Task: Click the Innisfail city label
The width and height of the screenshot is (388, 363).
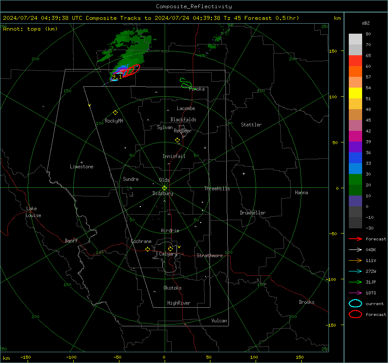Action: tap(174, 156)
